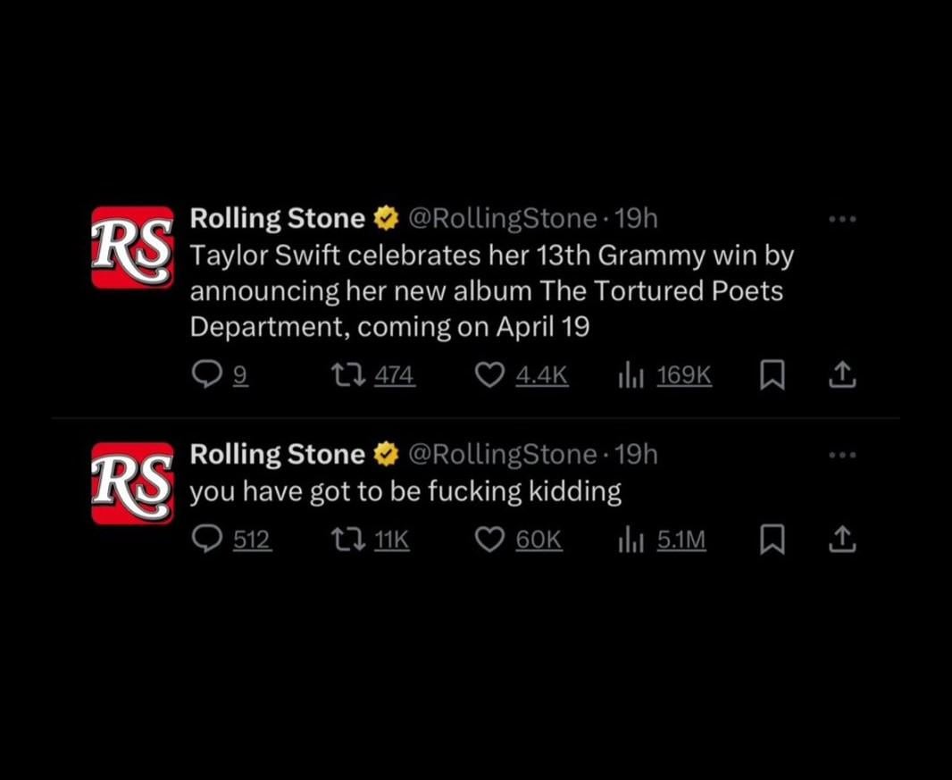
Task: Open more options on the second tweet
Action: click(x=841, y=456)
